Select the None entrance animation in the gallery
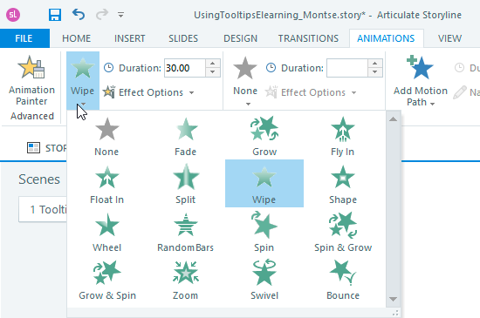The height and width of the screenshot is (318, 480). coord(106,136)
